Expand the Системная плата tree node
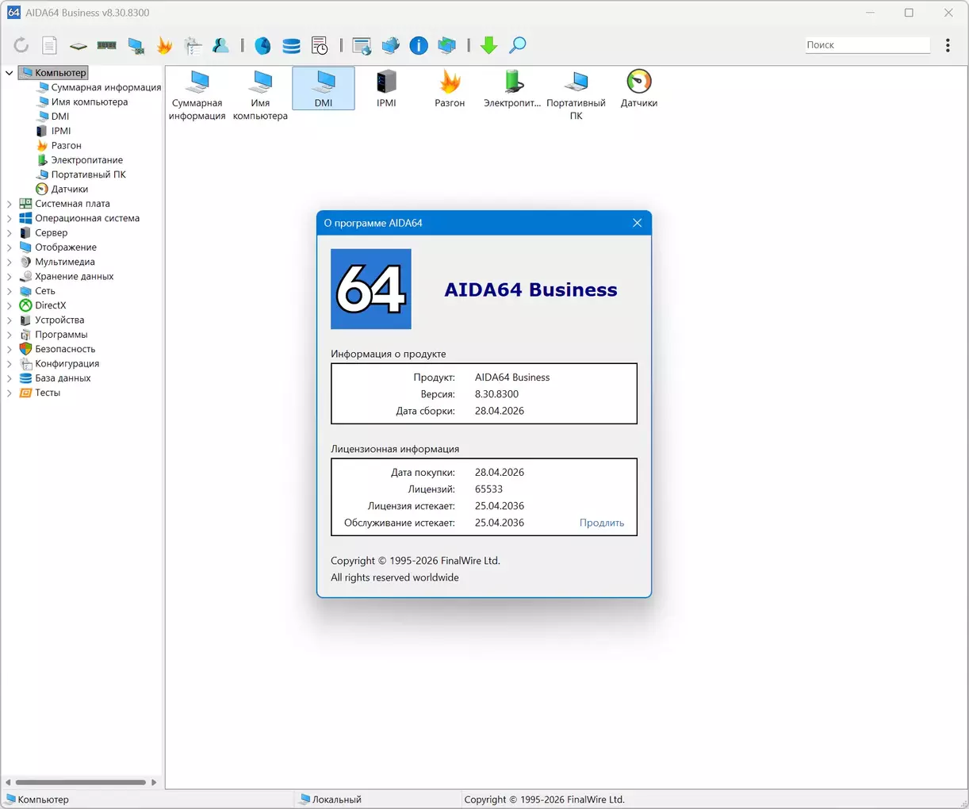969x809 pixels. point(10,204)
